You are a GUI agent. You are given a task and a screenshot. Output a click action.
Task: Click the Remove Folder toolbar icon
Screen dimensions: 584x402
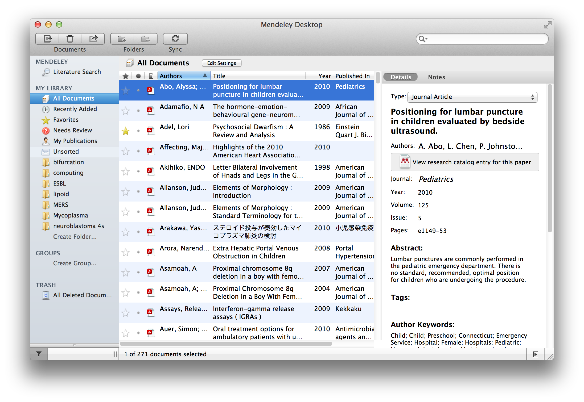click(145, 39)
